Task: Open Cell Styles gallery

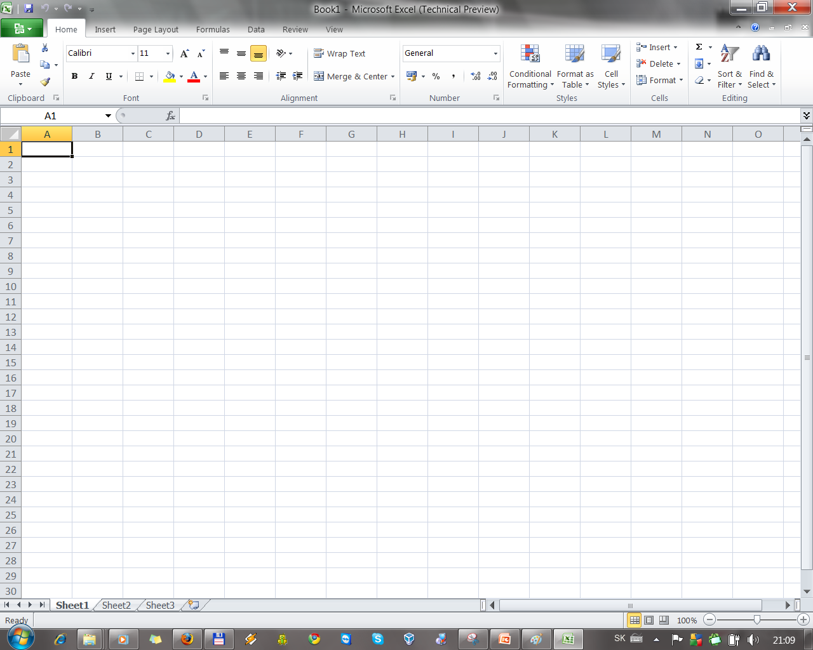Action: 611,67
